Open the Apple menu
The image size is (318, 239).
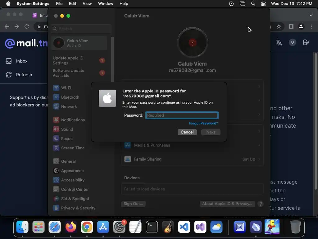pos(8,4)
